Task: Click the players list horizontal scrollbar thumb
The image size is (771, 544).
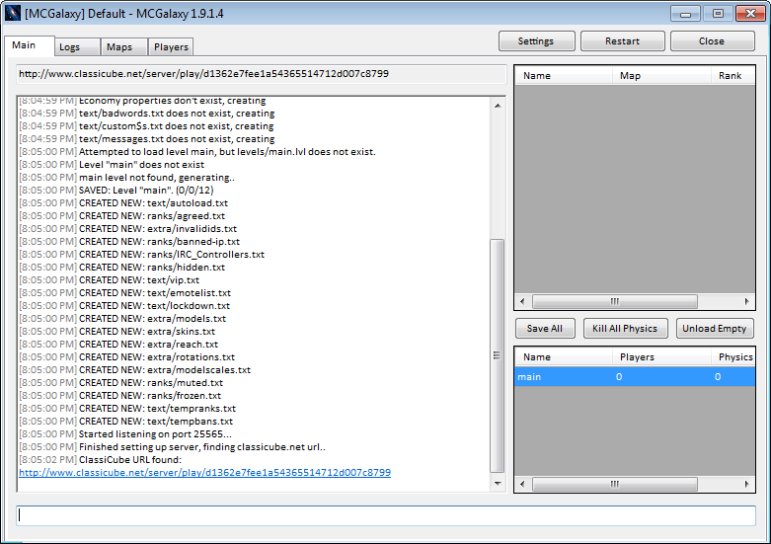Action: click(615, 301)
